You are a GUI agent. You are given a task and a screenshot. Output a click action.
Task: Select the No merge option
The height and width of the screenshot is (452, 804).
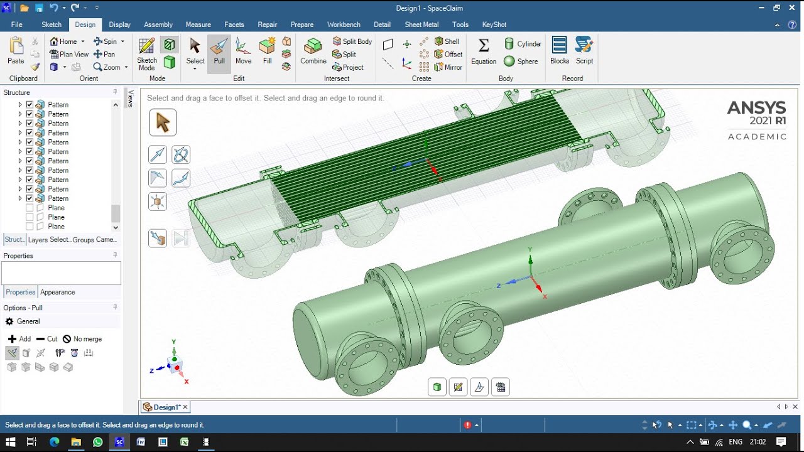point(82,338)
